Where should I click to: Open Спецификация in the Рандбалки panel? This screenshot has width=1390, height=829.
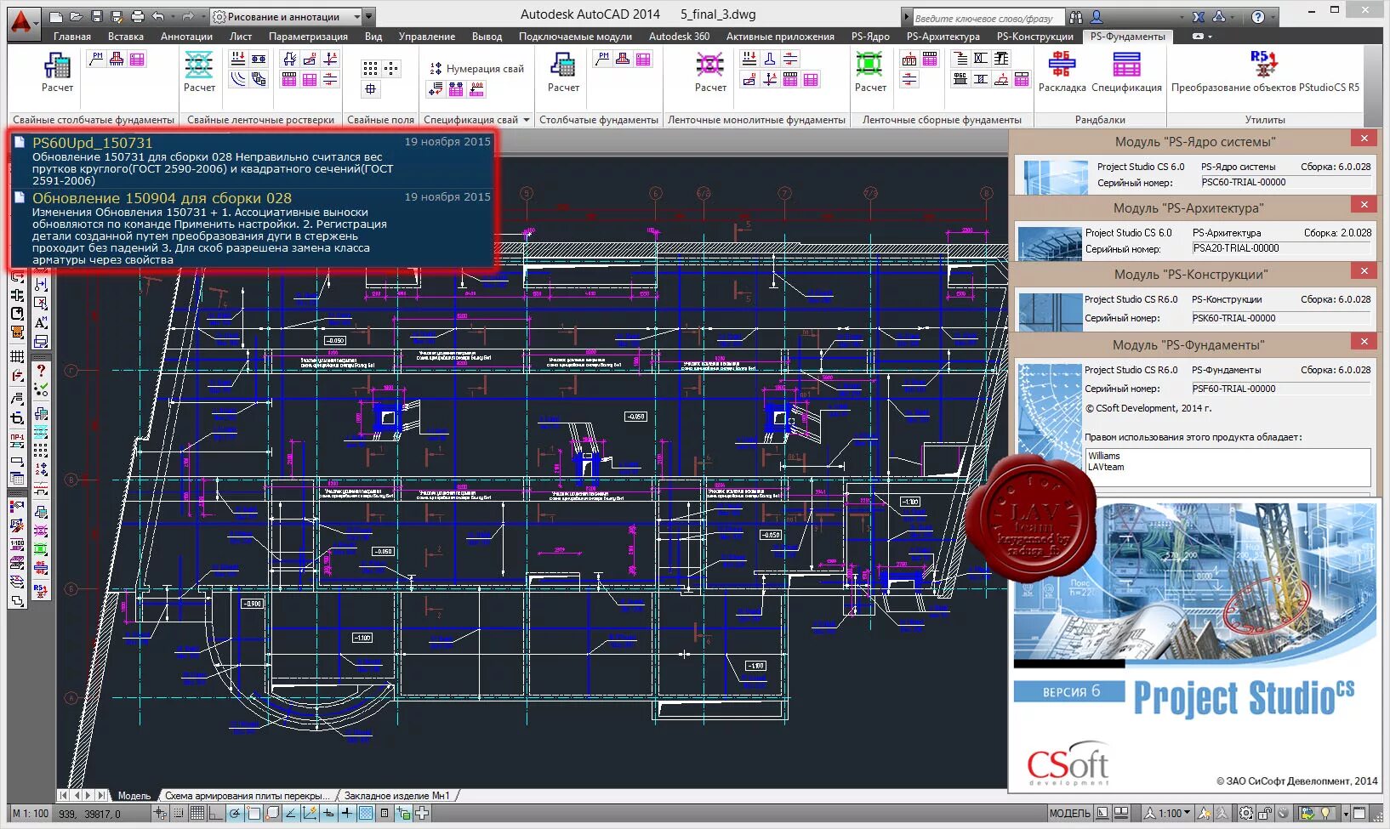pos(1126,71)
